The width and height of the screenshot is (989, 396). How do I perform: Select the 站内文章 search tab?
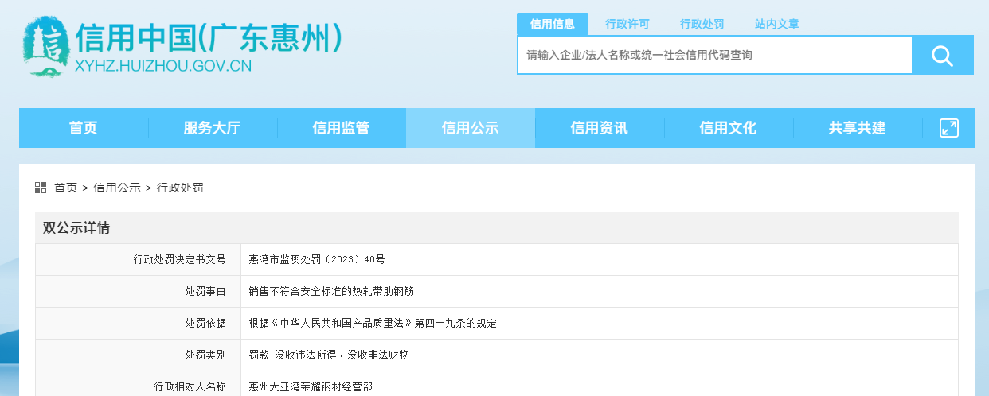tap(777, 24)
